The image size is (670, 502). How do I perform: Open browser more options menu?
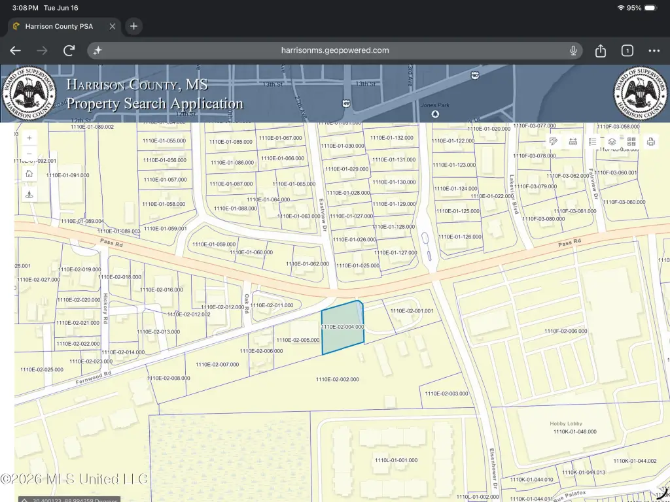coord(654,50)
